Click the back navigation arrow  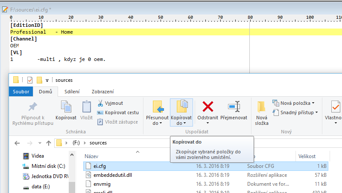17,143
